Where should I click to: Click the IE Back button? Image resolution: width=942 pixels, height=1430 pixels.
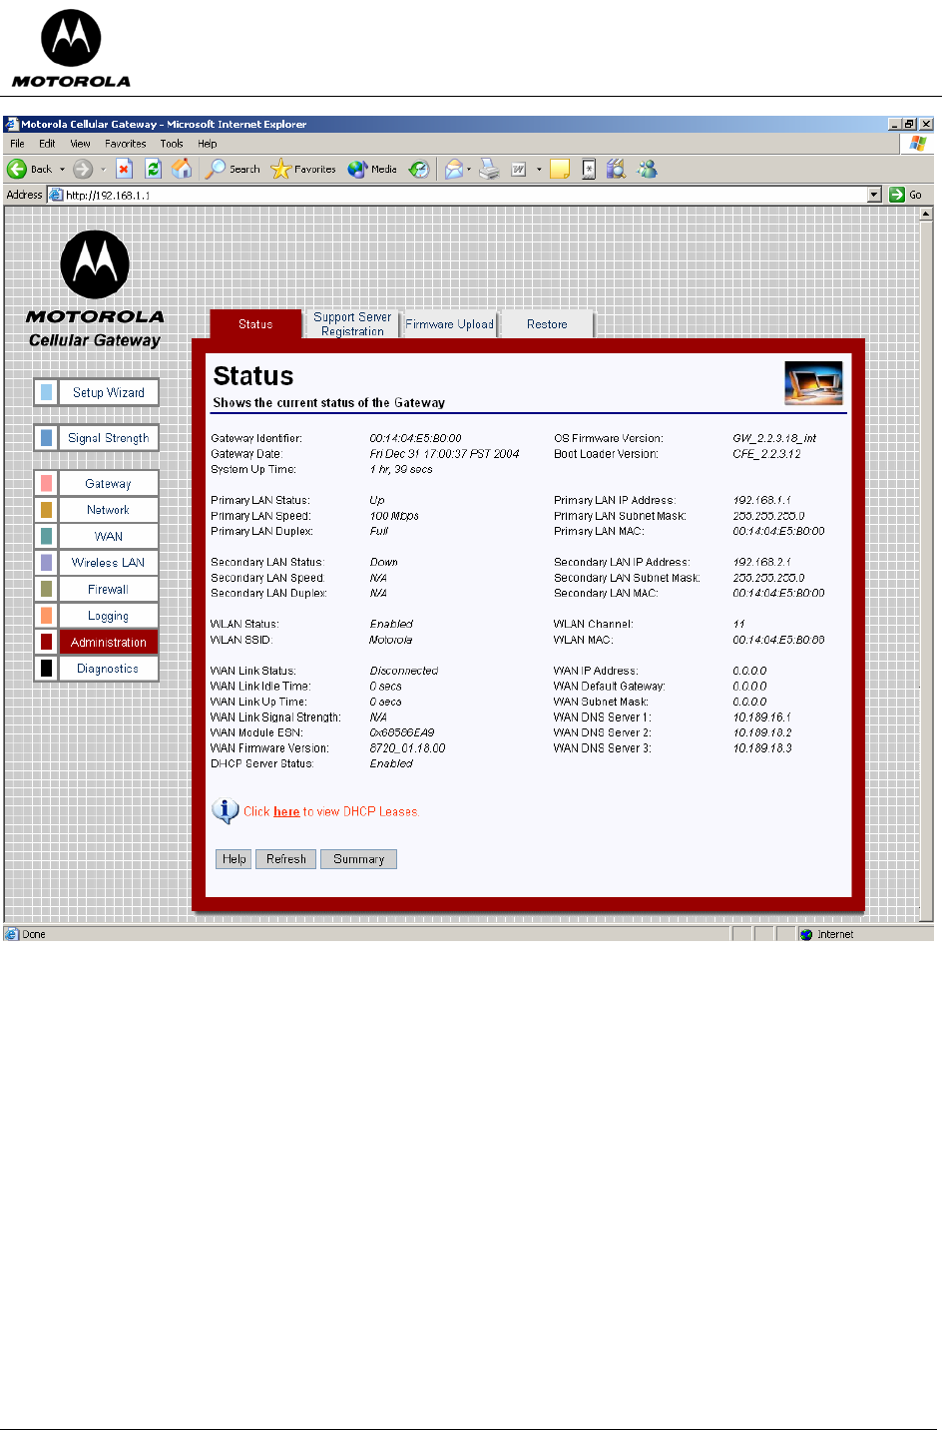[30, 170]
